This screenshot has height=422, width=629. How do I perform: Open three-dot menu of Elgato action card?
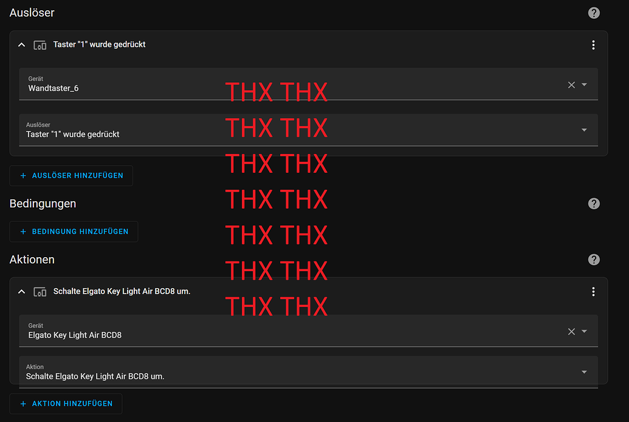(593, 291)
